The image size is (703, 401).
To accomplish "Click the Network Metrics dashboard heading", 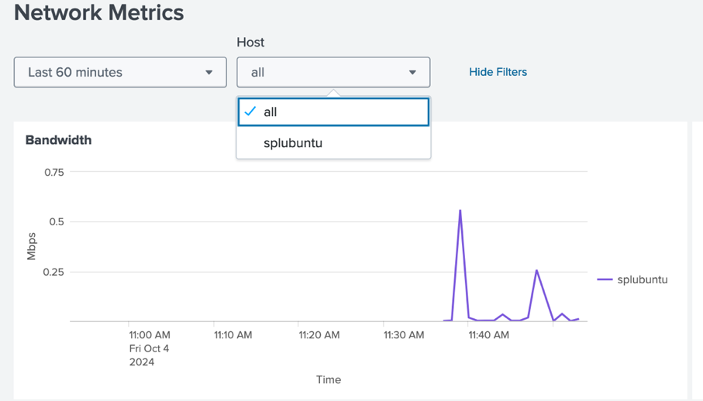I will tap(99, 13).
